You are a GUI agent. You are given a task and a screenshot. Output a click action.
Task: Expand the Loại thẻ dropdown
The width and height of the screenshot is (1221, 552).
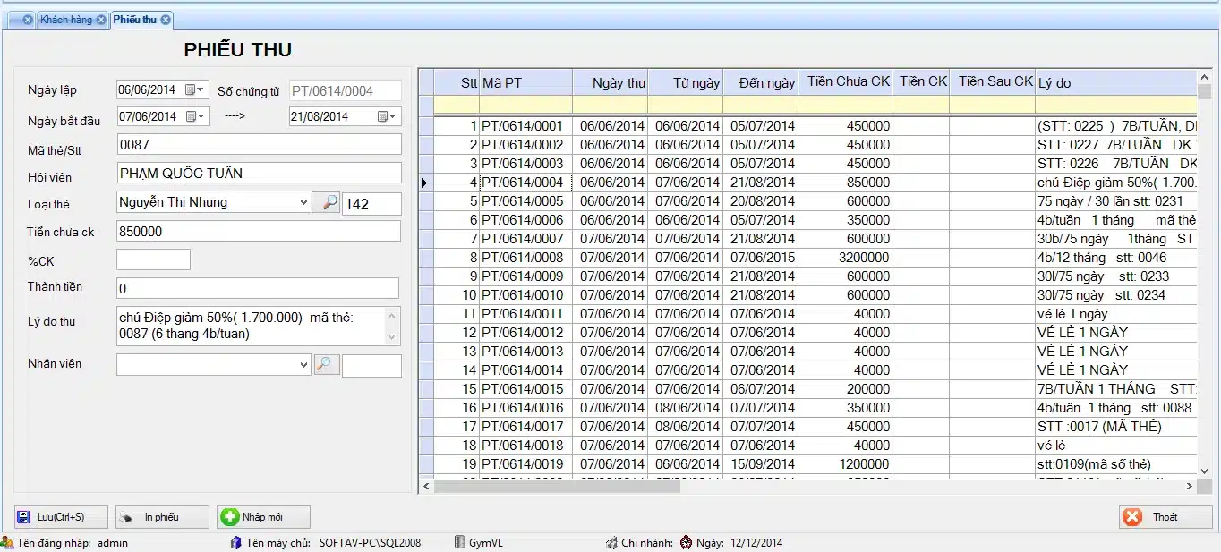tap(303, 203)
